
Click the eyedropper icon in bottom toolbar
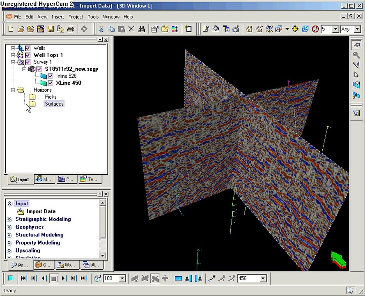point(211,278)
